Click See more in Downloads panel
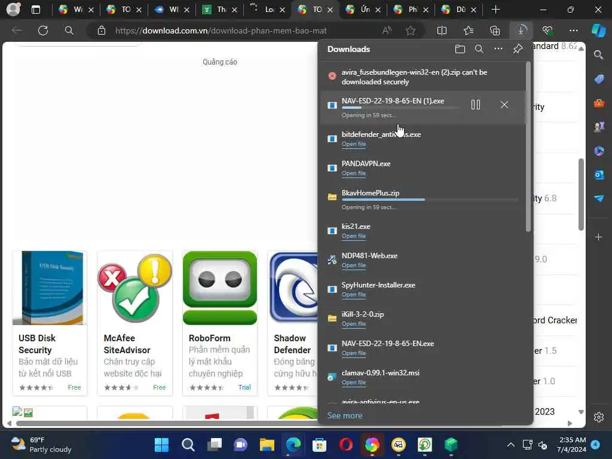This screenshot has width=612, height=459. pos(345,416)
